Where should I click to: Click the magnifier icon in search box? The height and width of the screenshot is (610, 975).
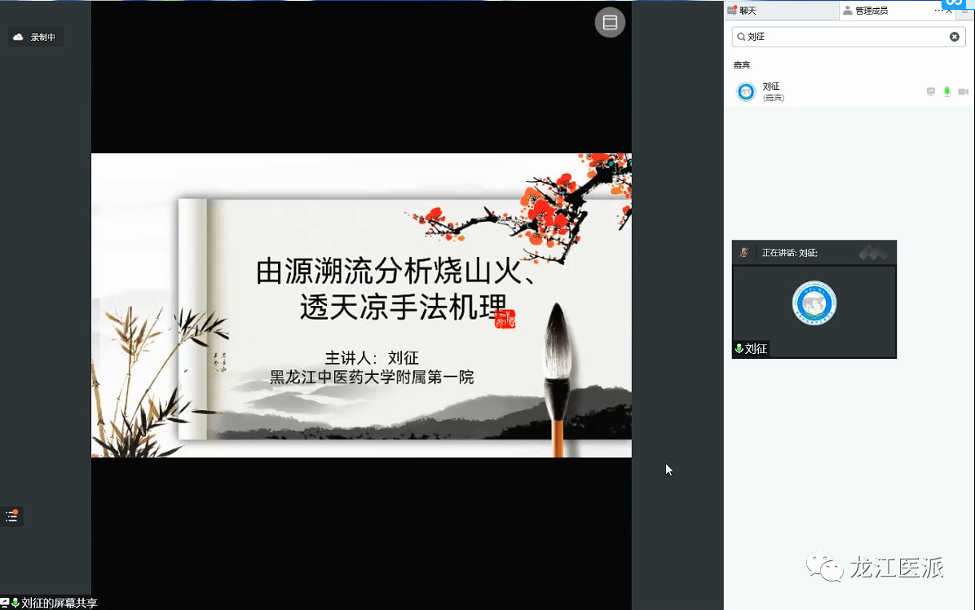pyautogui.click(x=739, y=37)
